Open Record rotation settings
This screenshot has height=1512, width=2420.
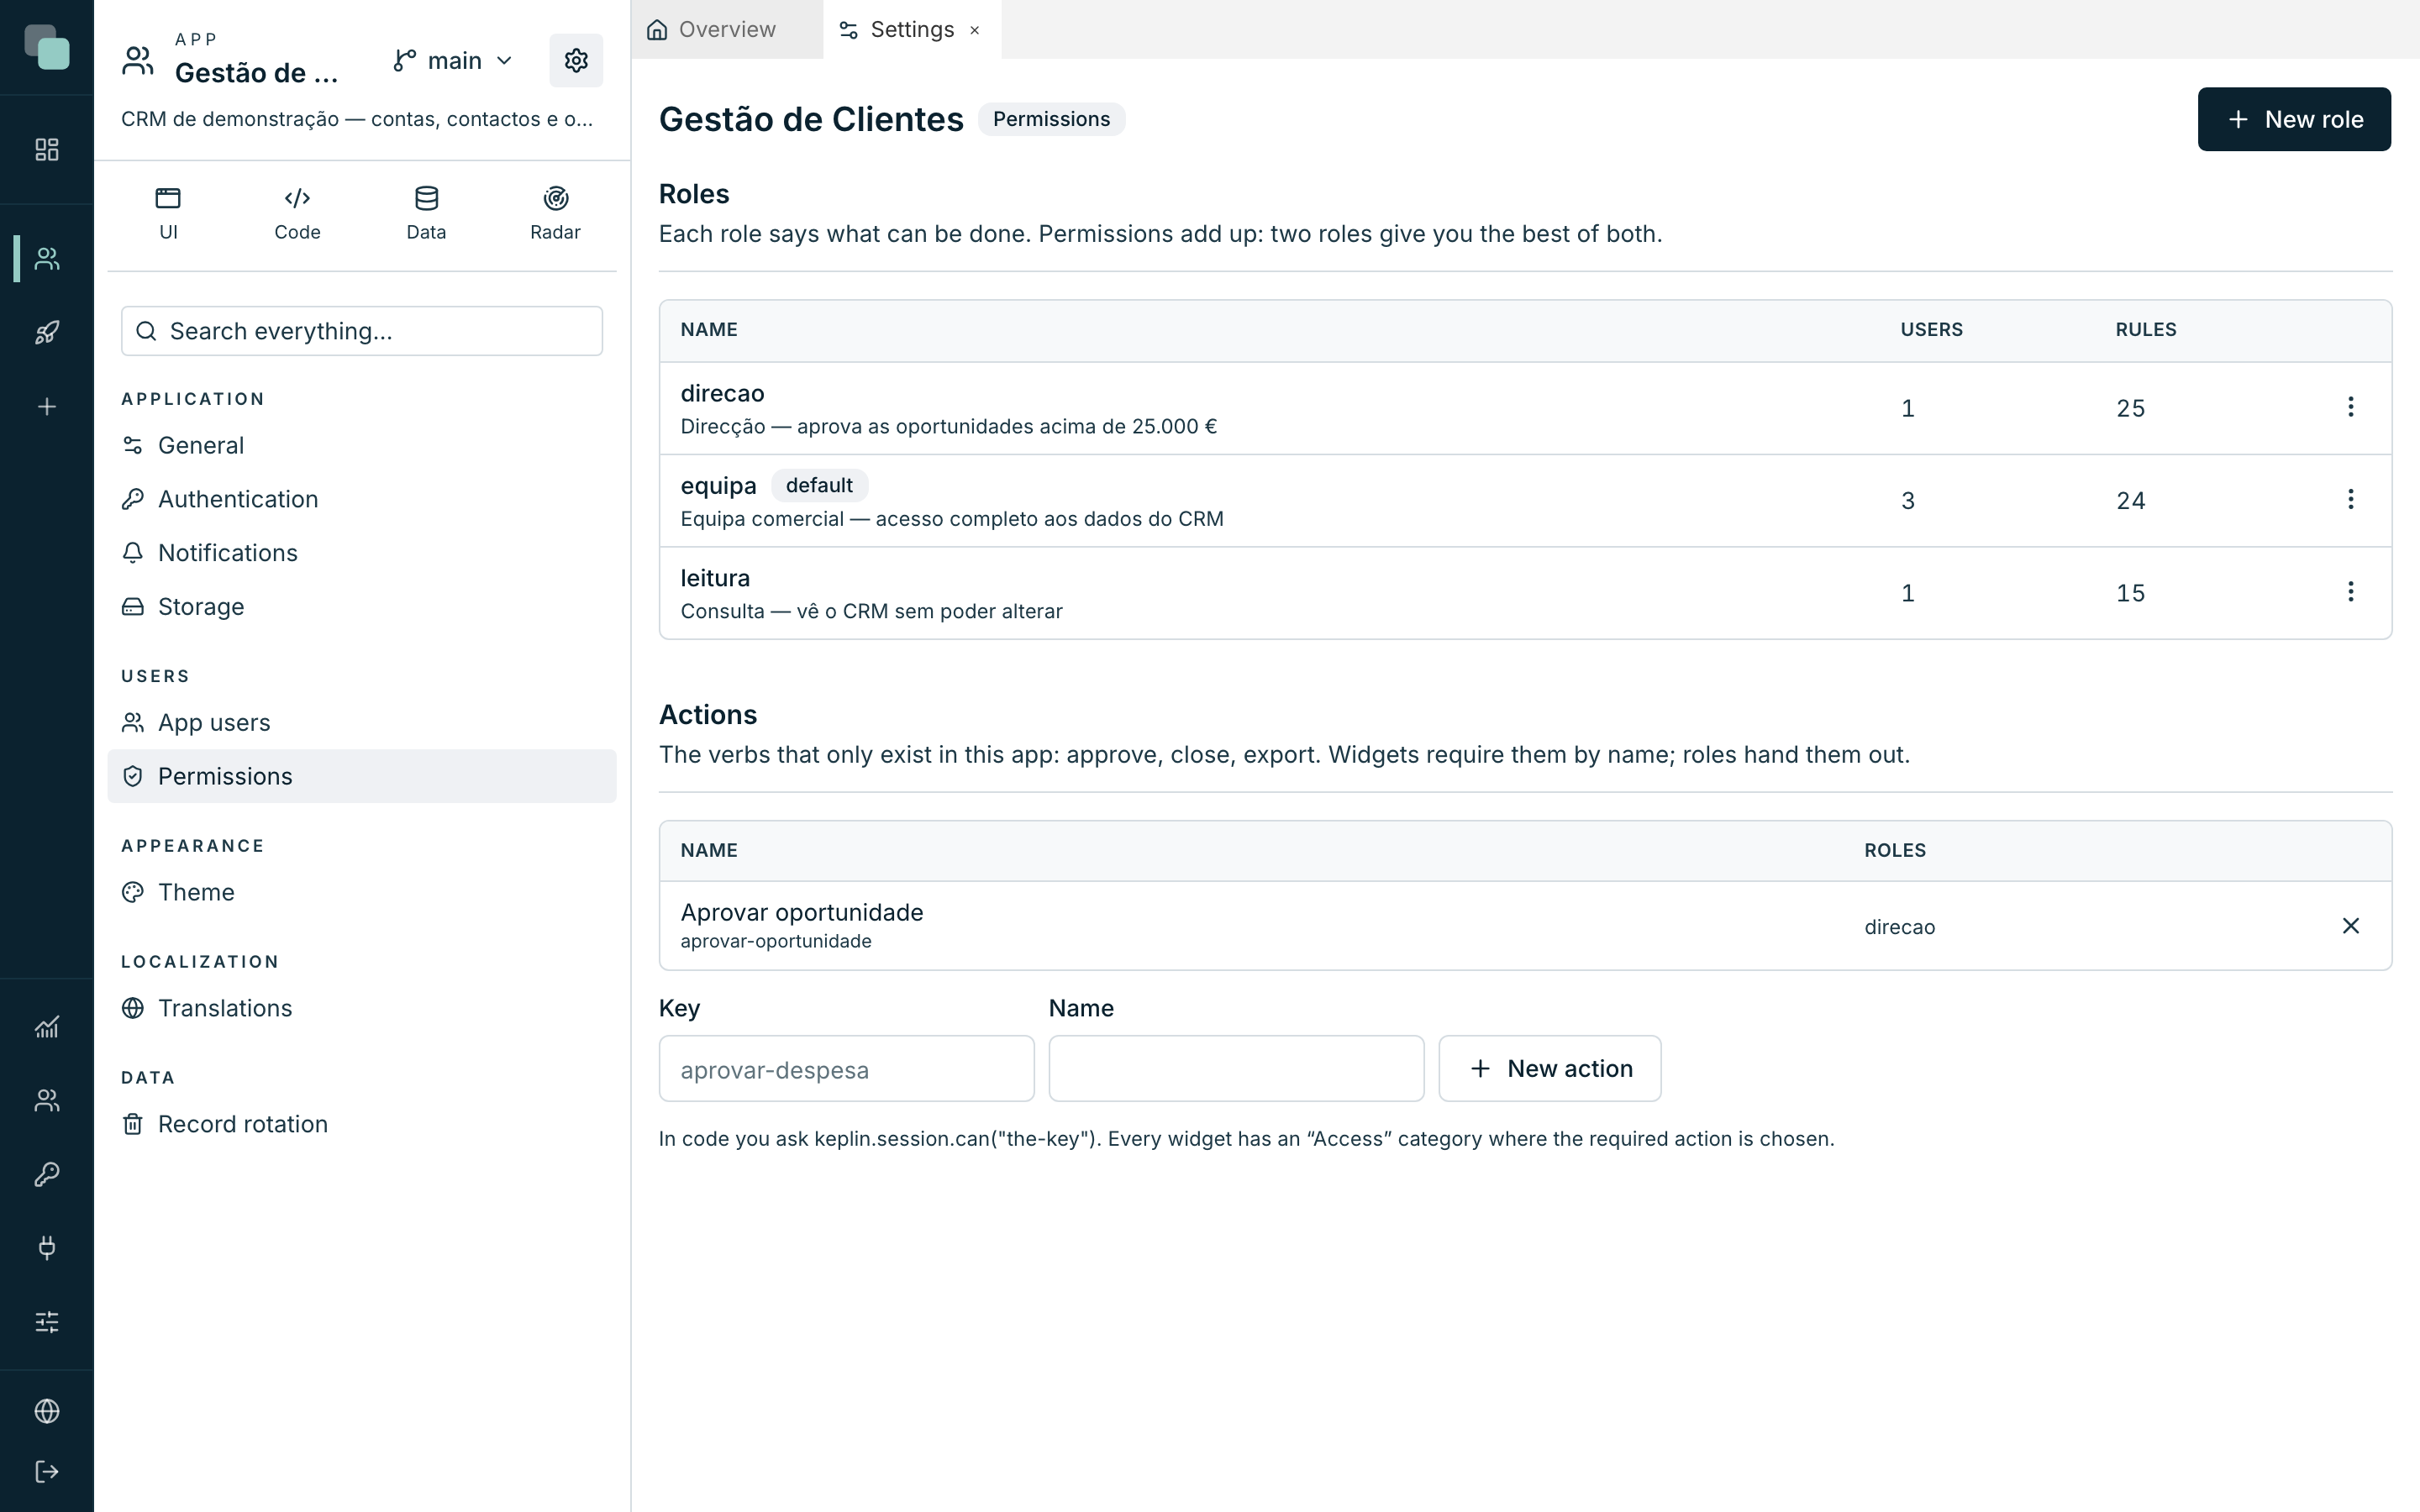pos(362,1124)
